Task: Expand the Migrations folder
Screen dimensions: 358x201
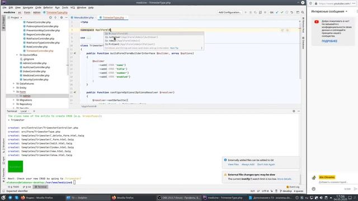Action: click(x=13, y=100)
